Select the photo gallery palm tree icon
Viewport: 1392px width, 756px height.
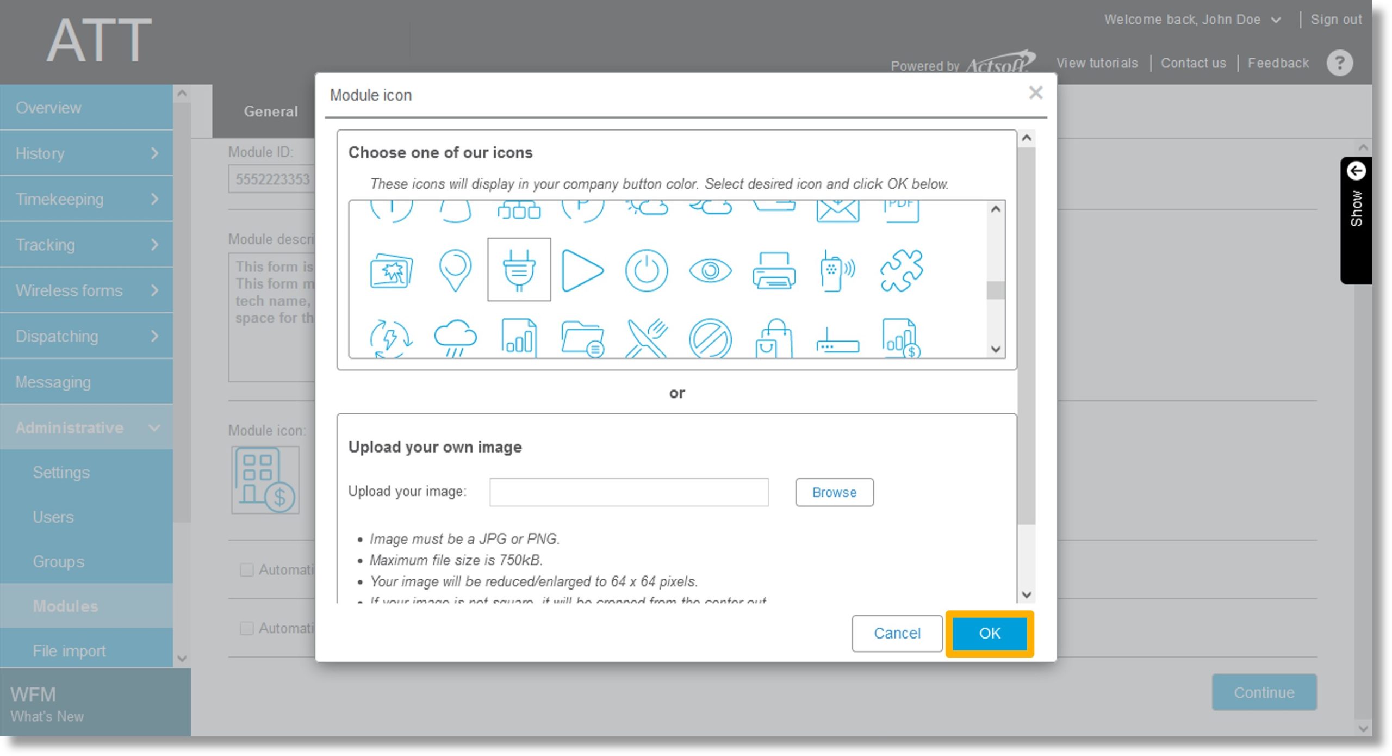point(391,270)
